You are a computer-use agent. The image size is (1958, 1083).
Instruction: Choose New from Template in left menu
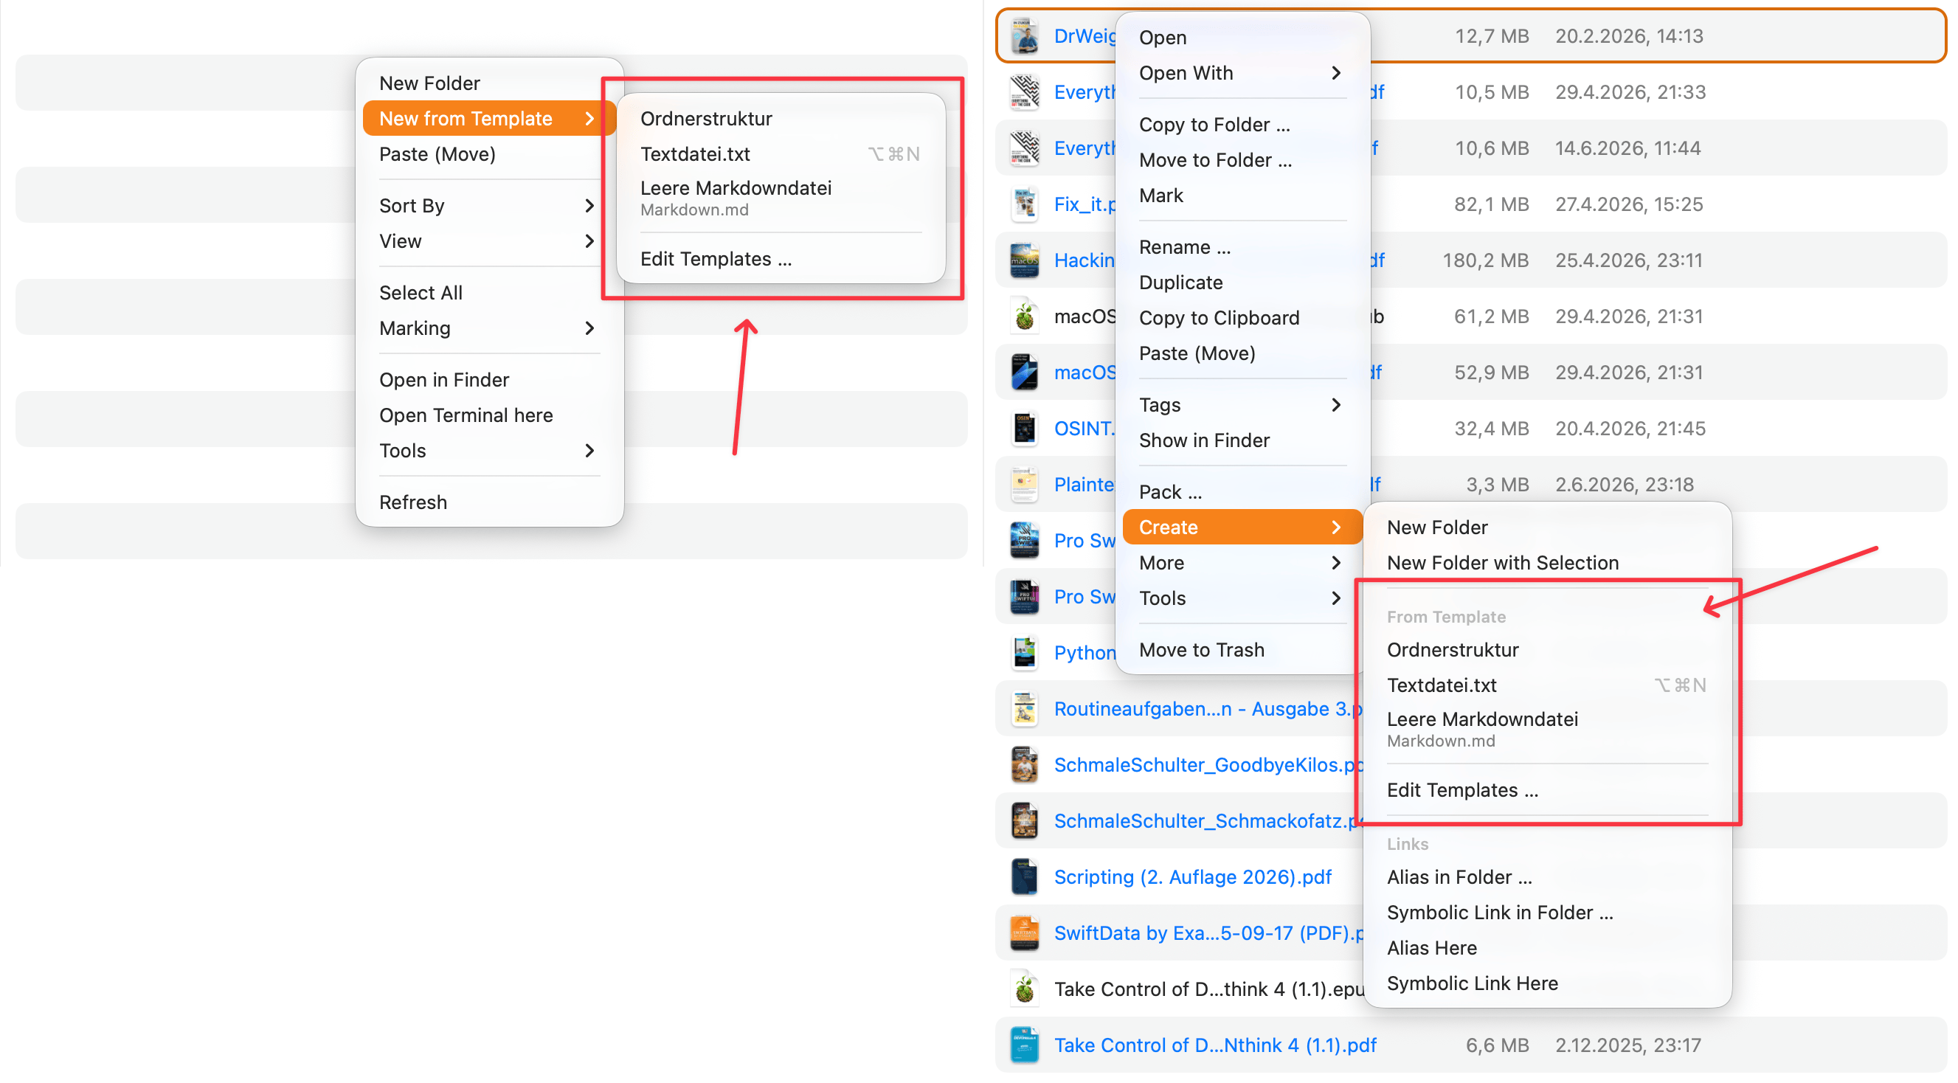tap(488, 119)
